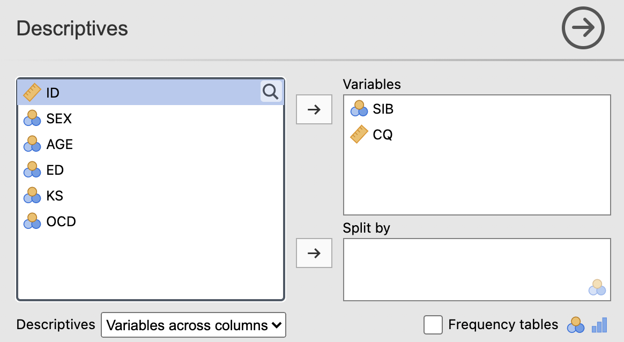Click the measure icon next to CQ
This screenshot has height=342, width=624.
(x=358, y=135)
